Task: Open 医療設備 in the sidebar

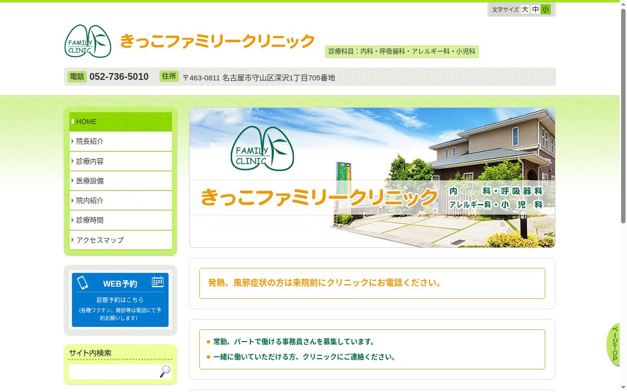Action: pos(121,181)
